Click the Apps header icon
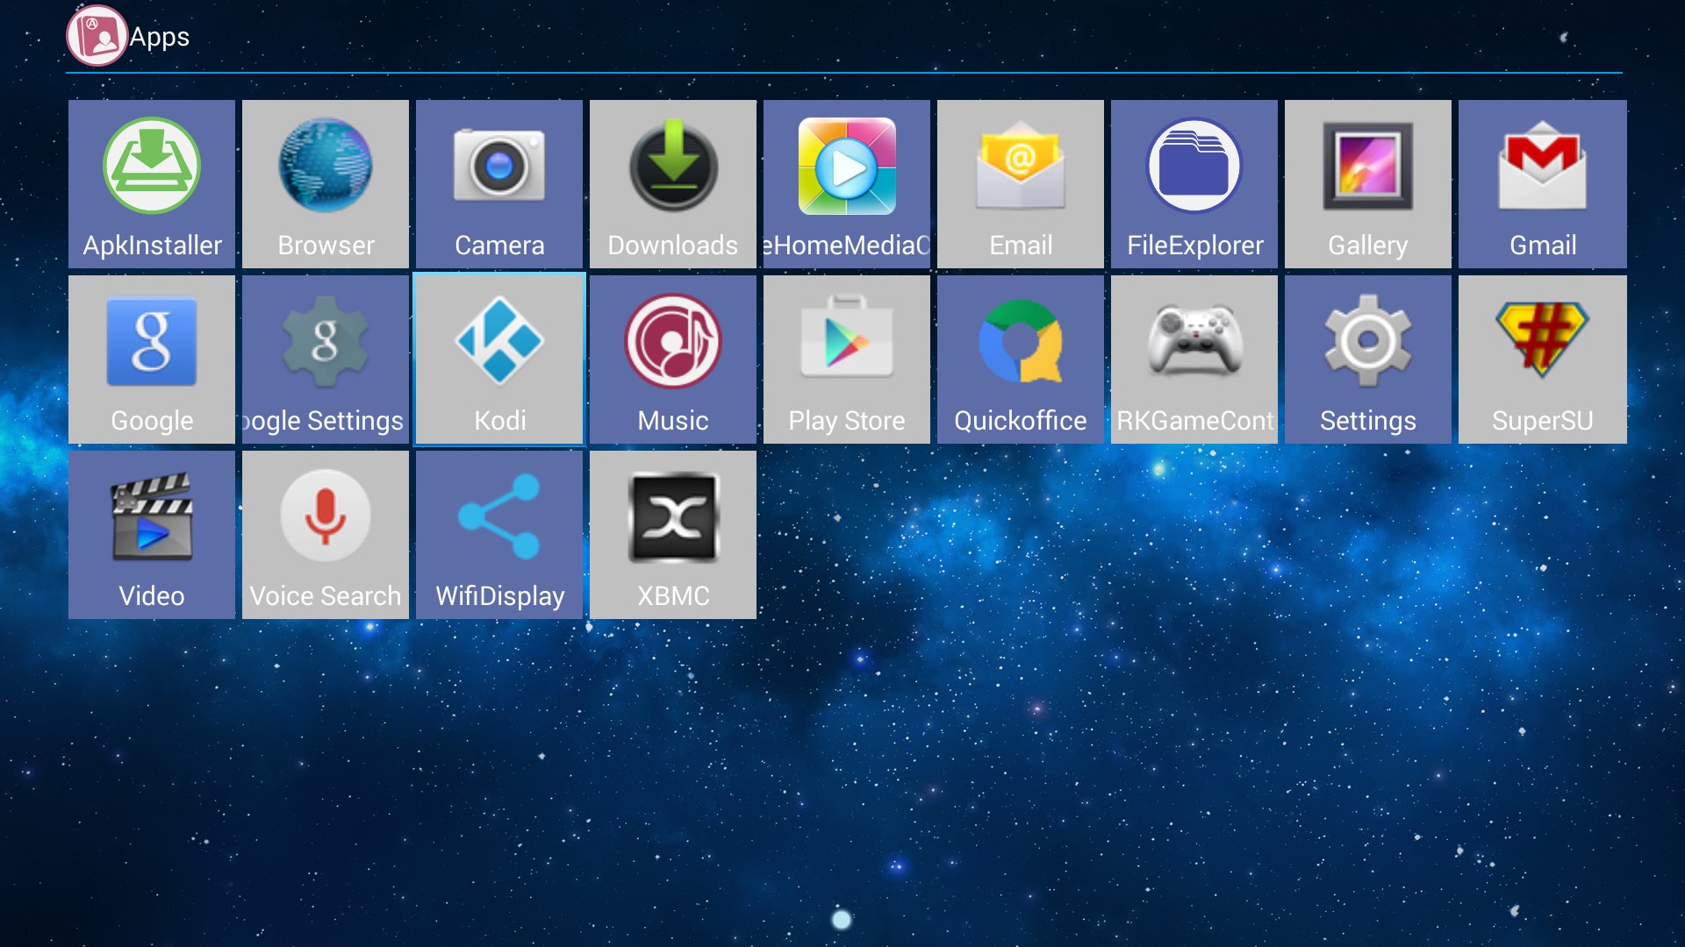 97,36
